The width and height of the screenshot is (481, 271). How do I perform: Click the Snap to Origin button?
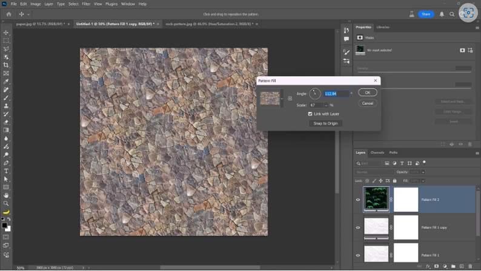pyautogui.click(x=325, y=123)
